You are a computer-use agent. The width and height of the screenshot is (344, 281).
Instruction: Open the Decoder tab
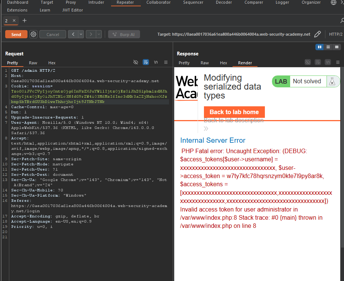coord(224,2)
